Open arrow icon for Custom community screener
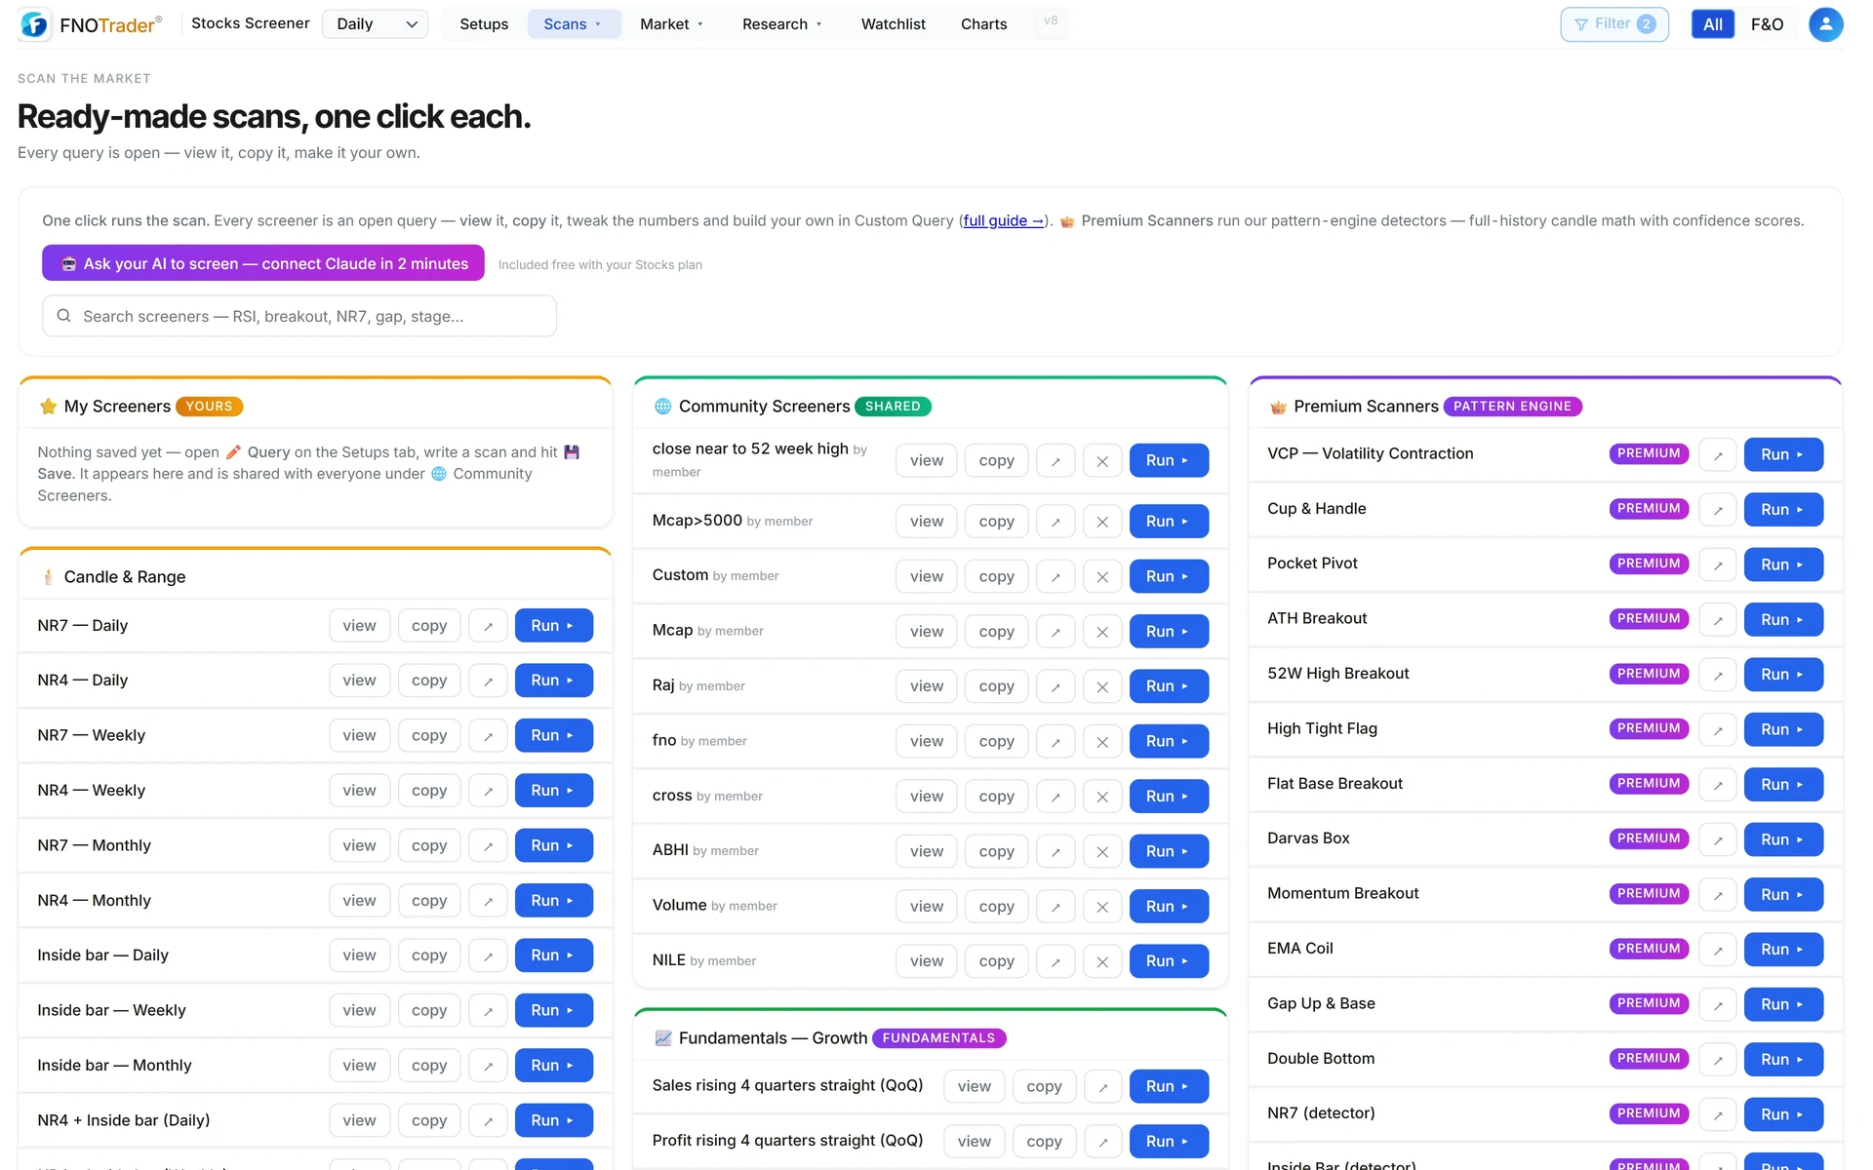 (1056, 577)
